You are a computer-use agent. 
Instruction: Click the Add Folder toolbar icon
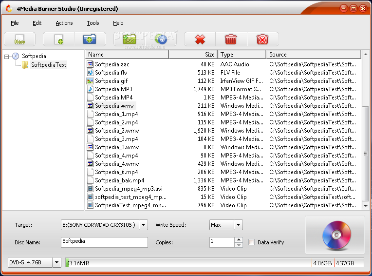point(90,39)
